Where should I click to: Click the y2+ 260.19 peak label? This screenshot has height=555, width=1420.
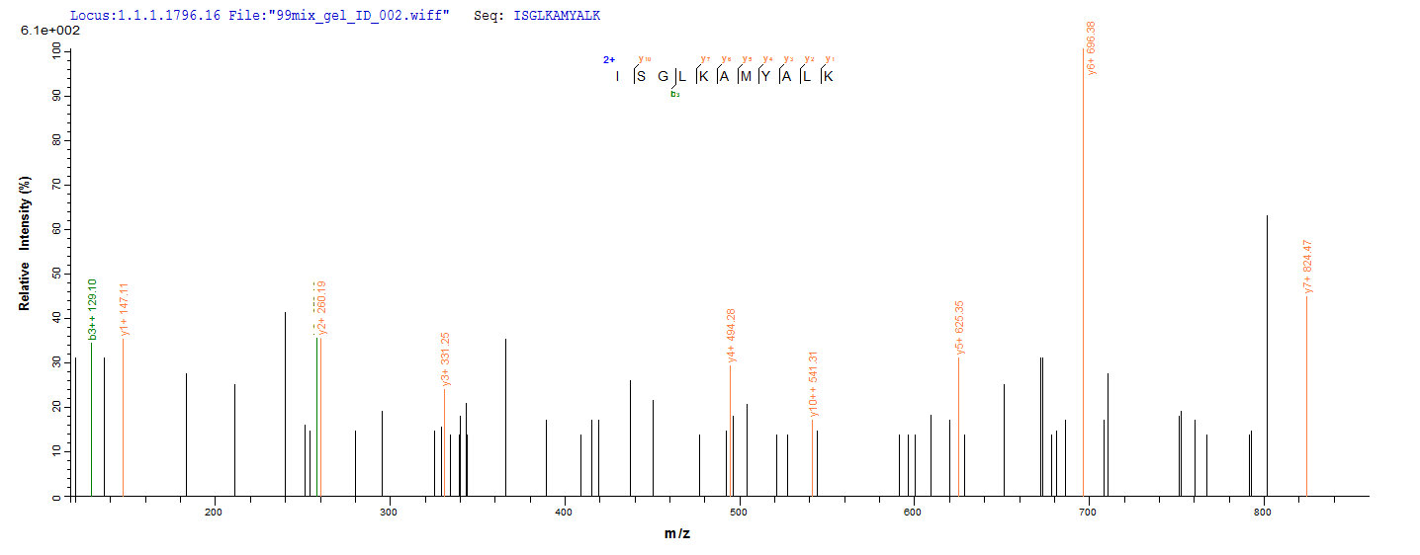coord(322,308)
